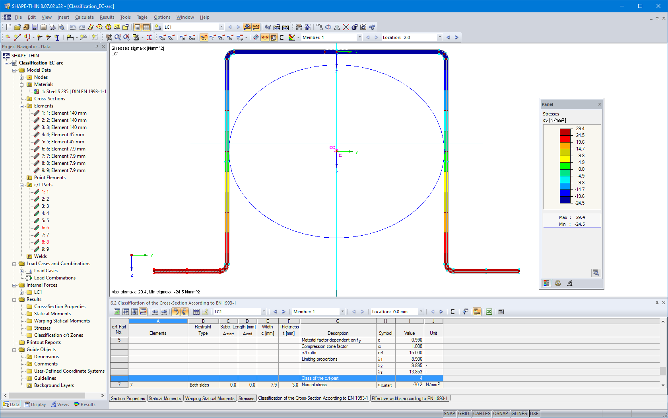Open the calculator icon in table toolbar
Screen dimensions: 668x418
tap(501, 312)
